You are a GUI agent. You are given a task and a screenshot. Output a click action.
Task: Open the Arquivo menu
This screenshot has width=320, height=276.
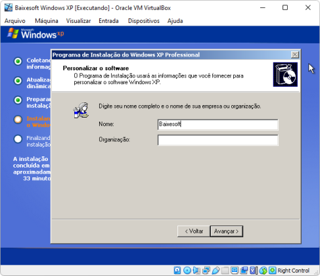pyautogui.click(x=15, y=21)
